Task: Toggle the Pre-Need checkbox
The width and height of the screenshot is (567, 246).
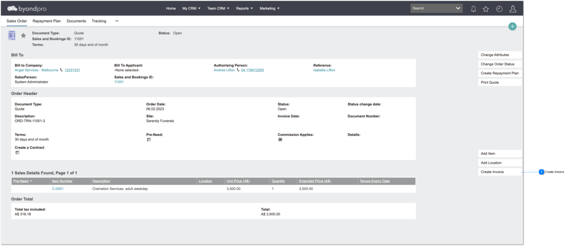Action: coord(148,139)
